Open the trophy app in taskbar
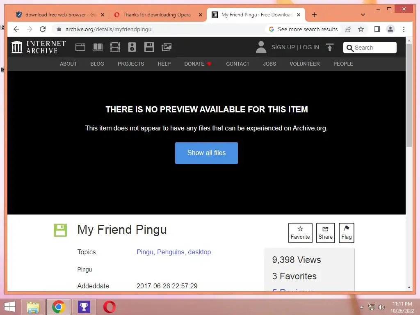This screenshot has width=420, height=315. pyautogui.click(x=84, y=307)
